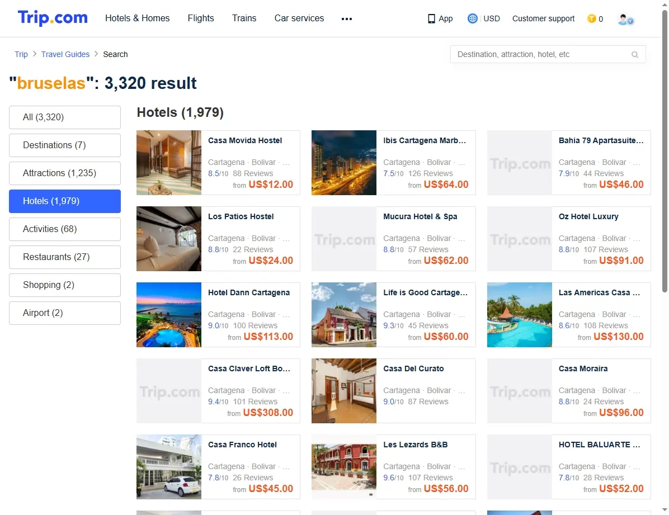This screenshot has height=515, width=669.
Task: Open Customer support link
Action: pos(543,19)
